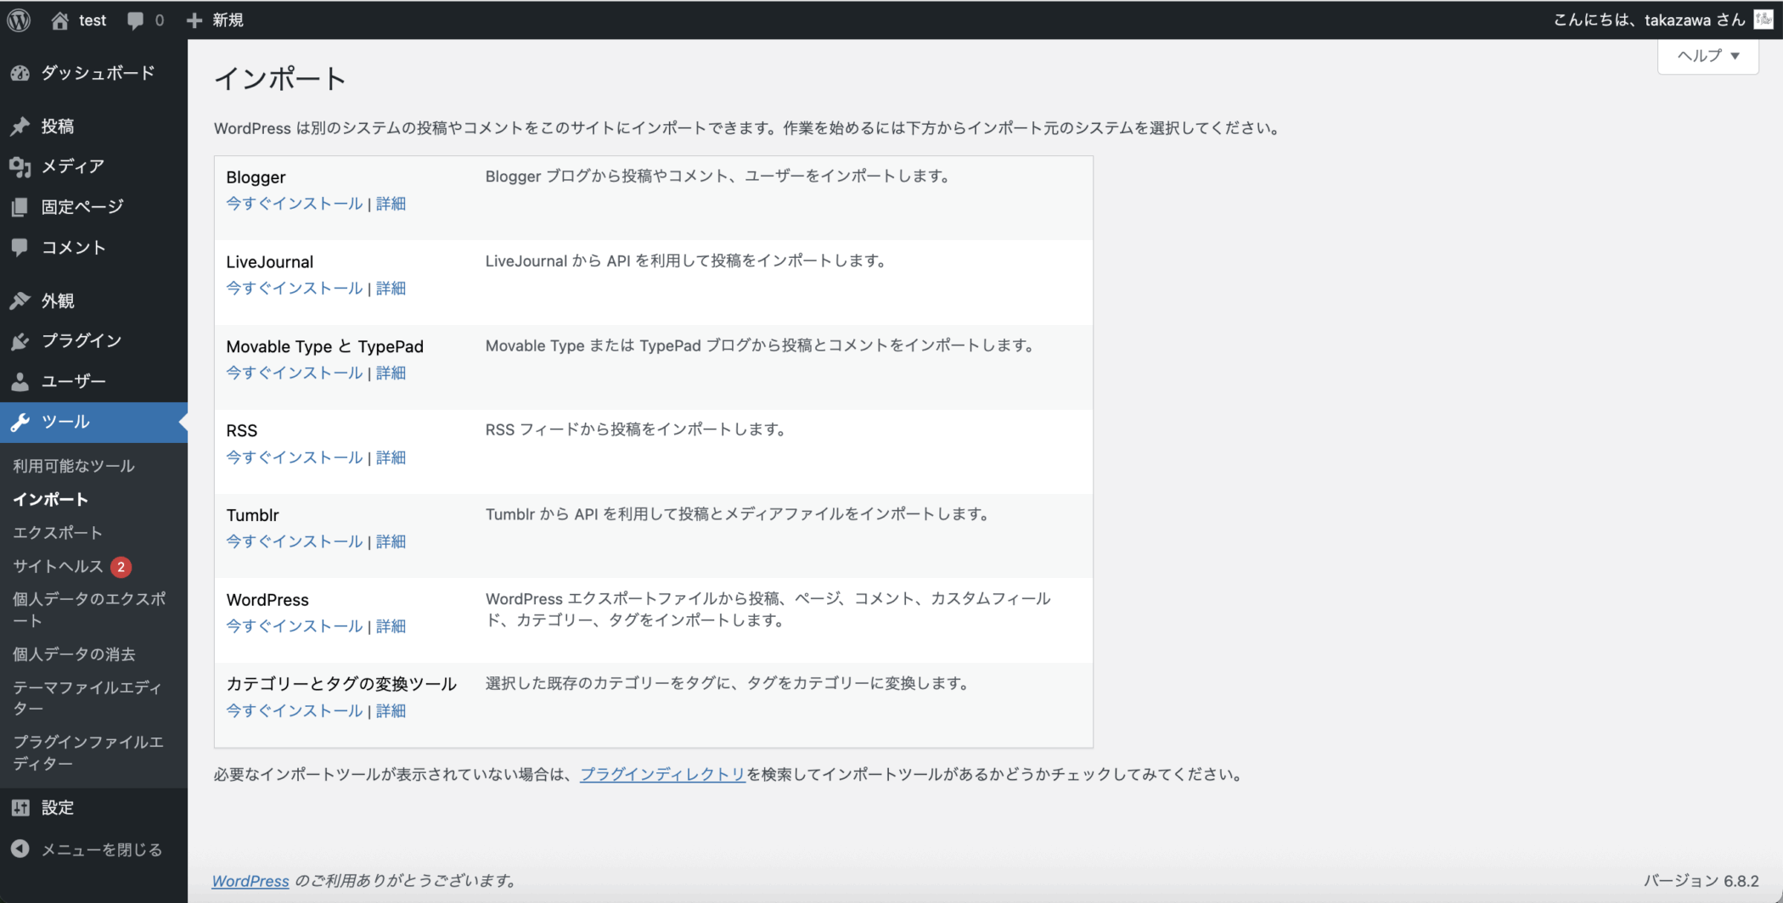Click the plus icon for 新規
The image size is (1783, 903).
pyautogui.click(x=194, y=20)
